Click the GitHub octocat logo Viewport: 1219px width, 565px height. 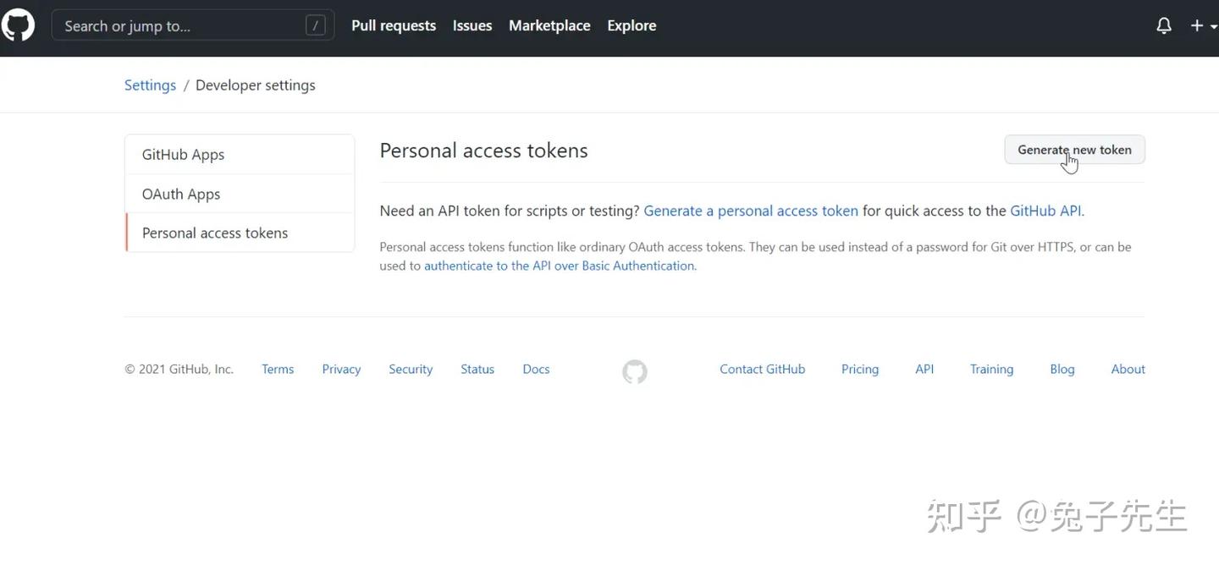coord(18,25)
